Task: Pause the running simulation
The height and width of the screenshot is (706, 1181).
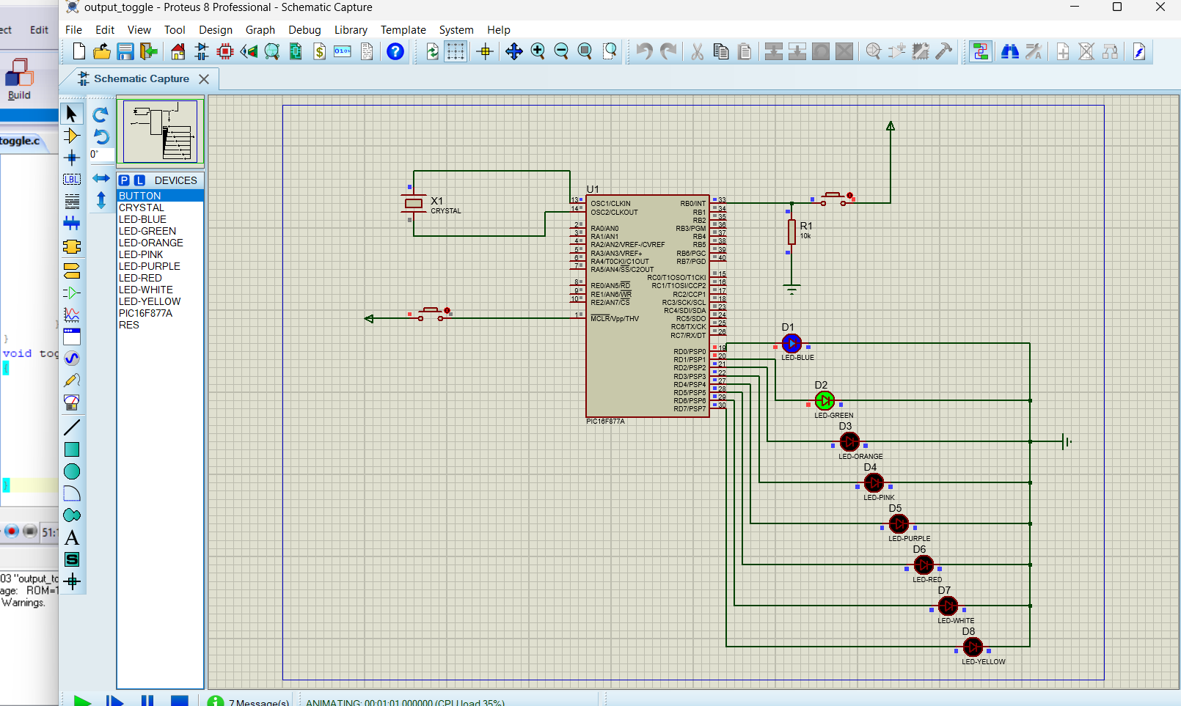Action: (147, 702)
